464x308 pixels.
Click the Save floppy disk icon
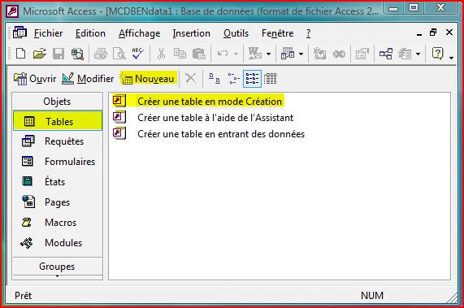click(59, 54)
